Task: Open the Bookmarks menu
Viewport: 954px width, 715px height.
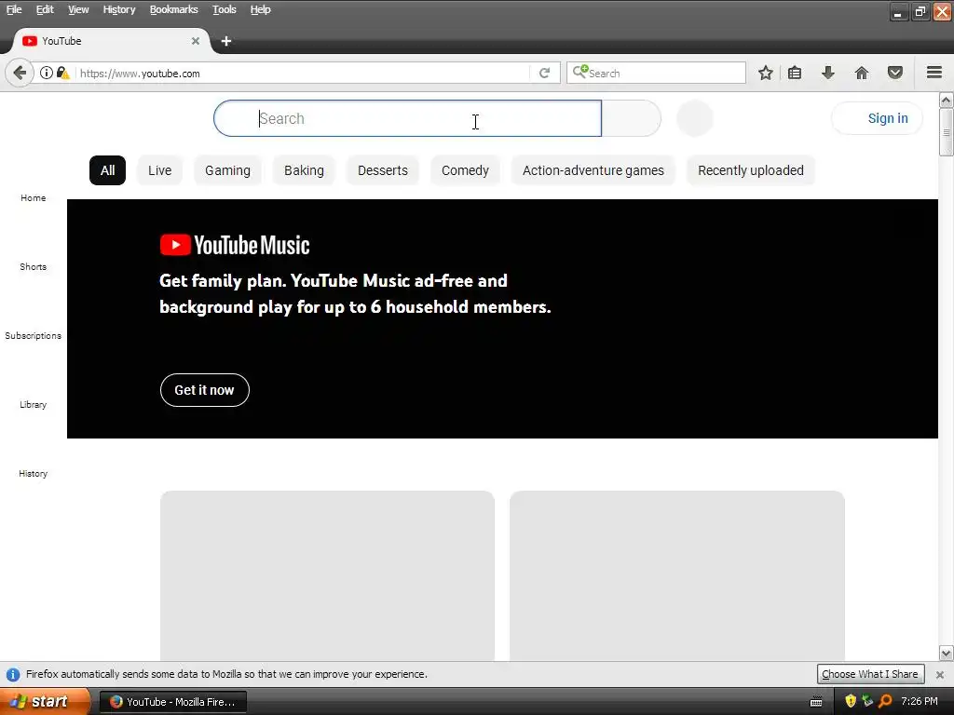Action: point(174,9)
